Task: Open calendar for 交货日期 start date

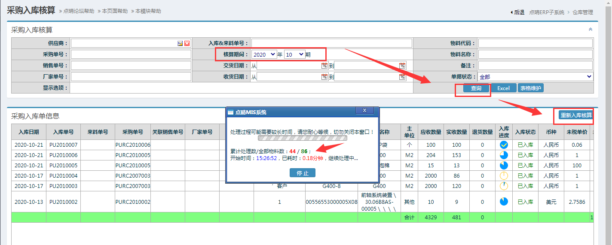Action: (x=324, y=66)
